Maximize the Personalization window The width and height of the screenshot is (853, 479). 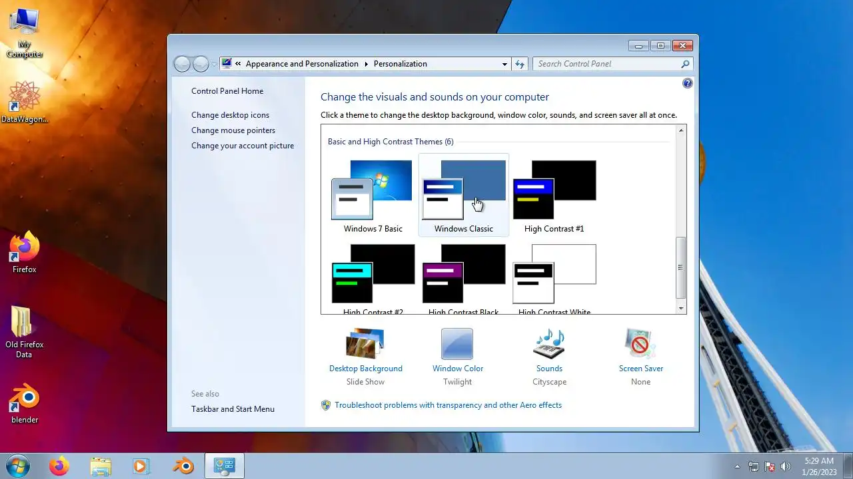tap(660, 46)
